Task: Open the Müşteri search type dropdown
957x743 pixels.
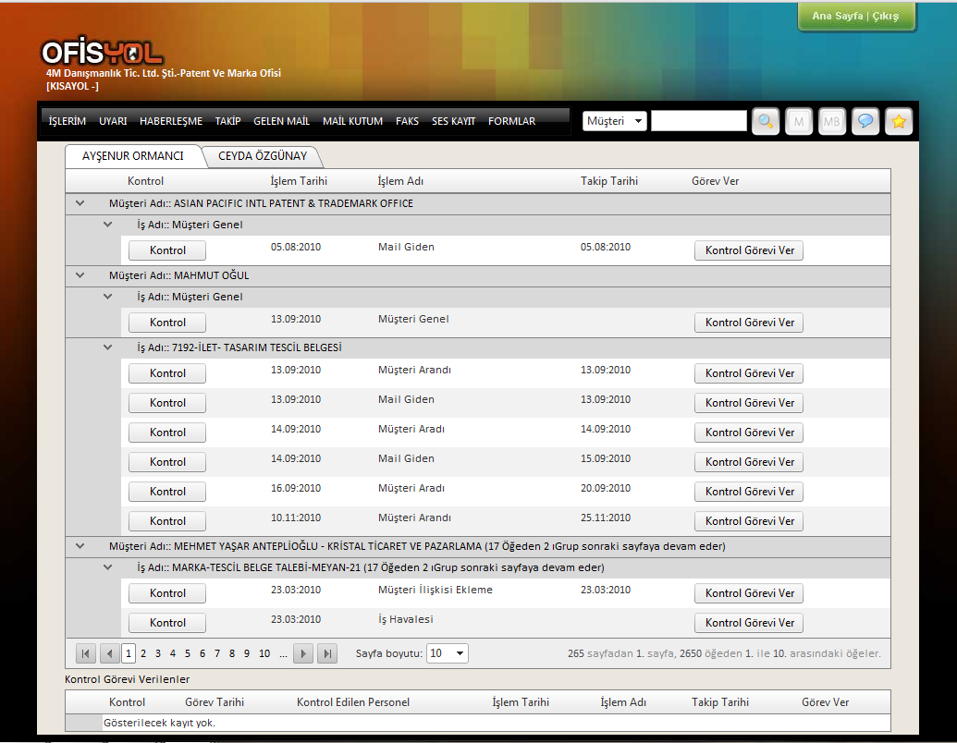Action: 614,121
